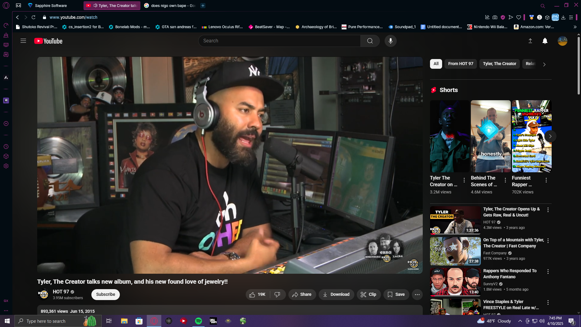The image size is (581, 327).
Task: Open the bookmark heart icon in address bar
Action: click(519, 17)
